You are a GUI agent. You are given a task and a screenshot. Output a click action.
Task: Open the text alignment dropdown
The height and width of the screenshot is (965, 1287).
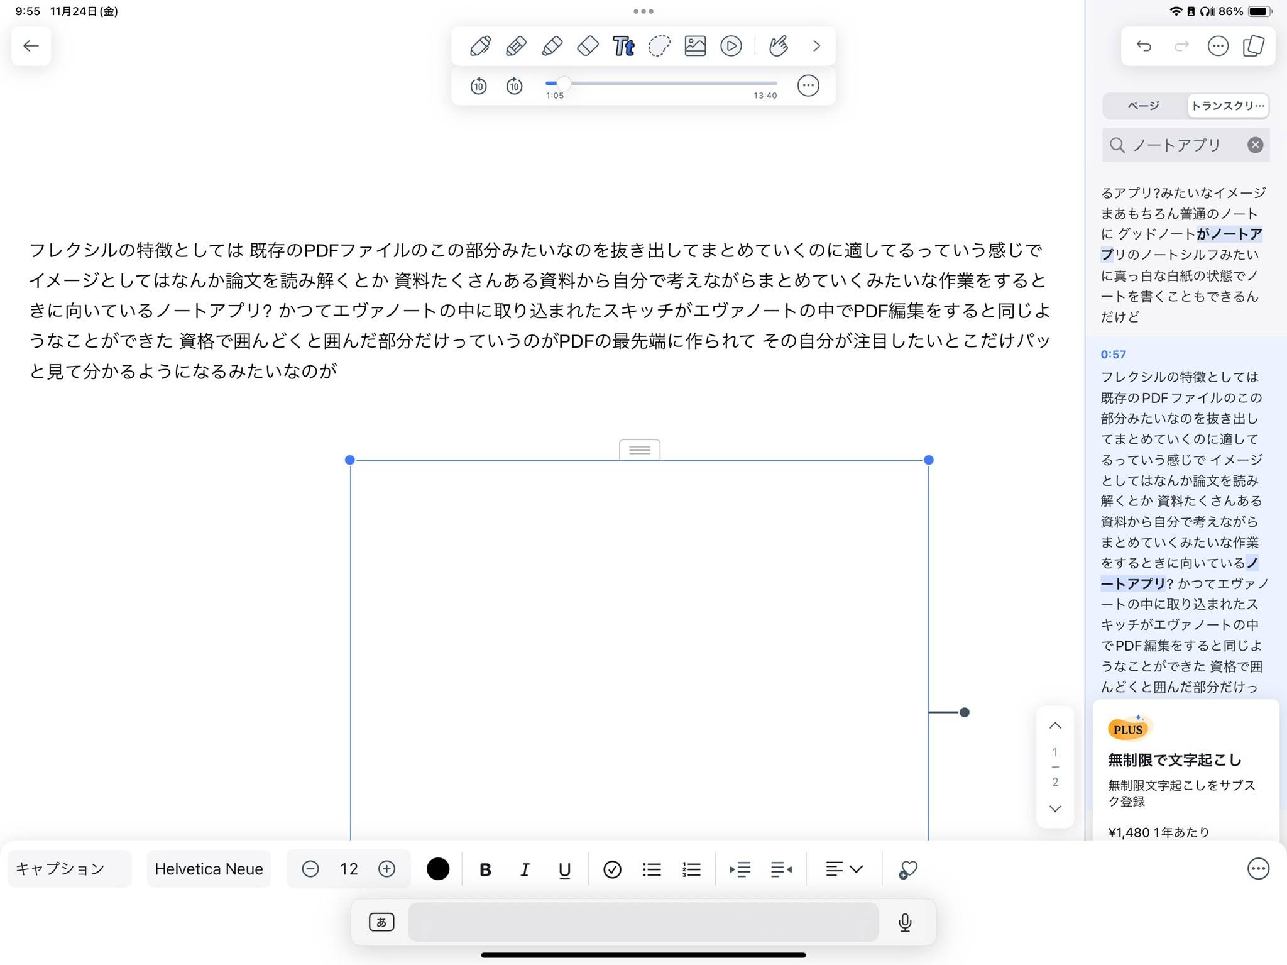pos(843,869)
